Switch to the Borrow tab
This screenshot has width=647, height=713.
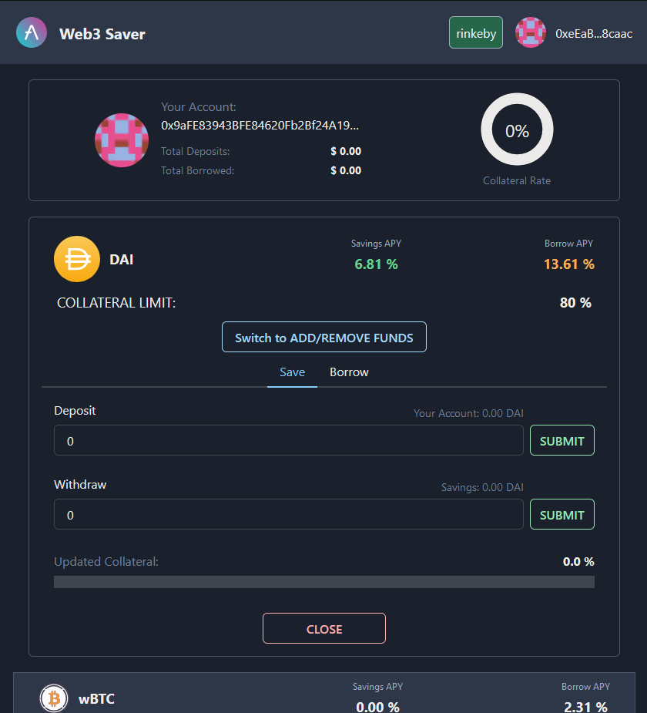(x=349, y=372)
